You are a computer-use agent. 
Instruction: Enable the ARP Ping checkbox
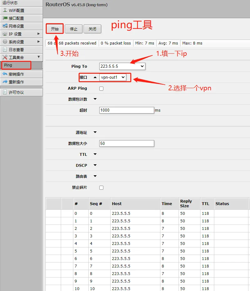(x=101, y=88)
